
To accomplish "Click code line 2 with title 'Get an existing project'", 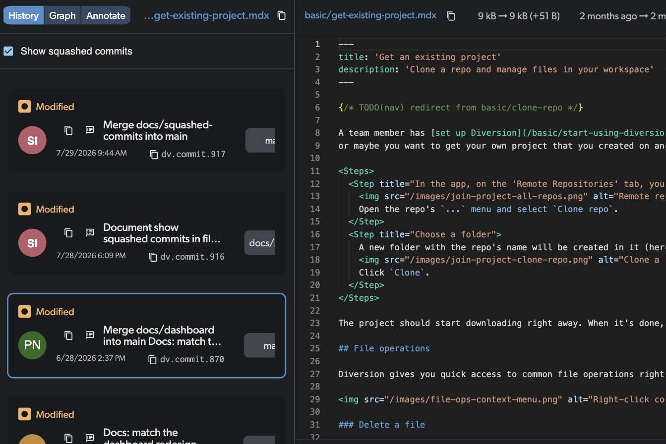I will (420, 57).
